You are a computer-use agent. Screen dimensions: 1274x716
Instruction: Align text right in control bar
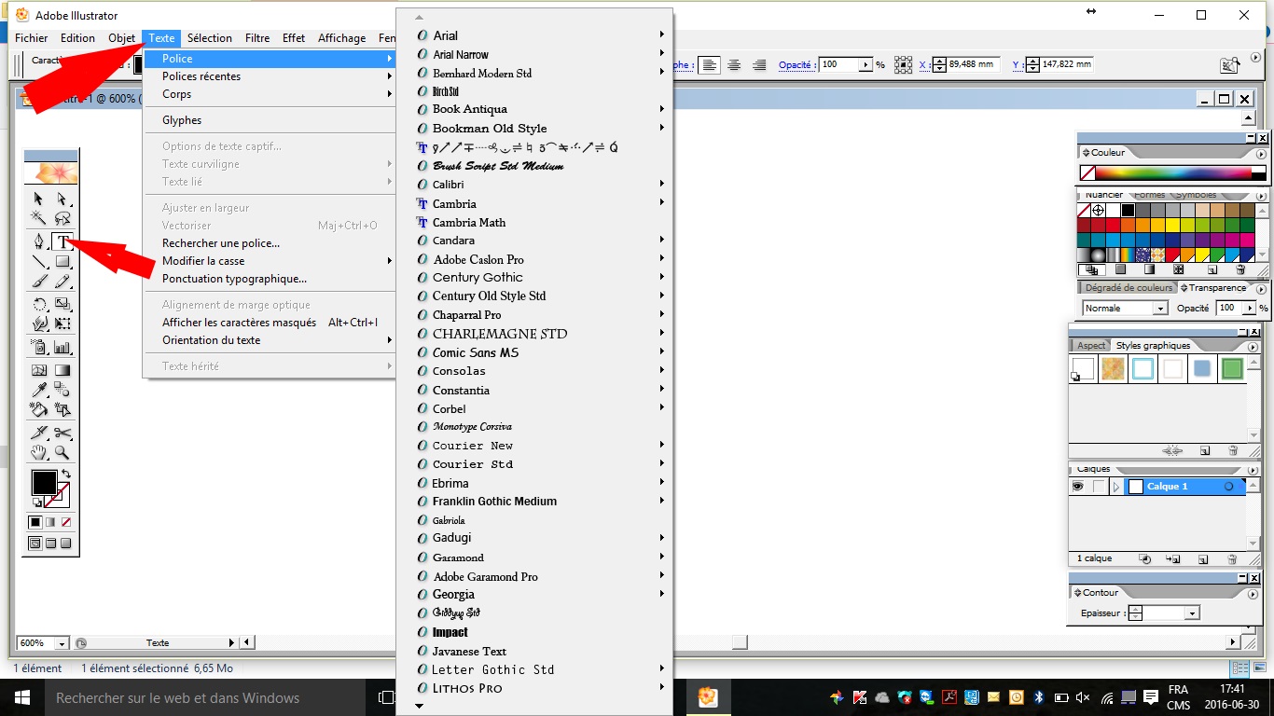(759, 65)
